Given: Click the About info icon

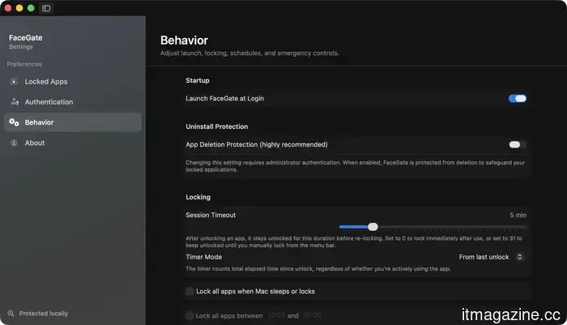Looking at the screenshot, I should pos(14,143).
